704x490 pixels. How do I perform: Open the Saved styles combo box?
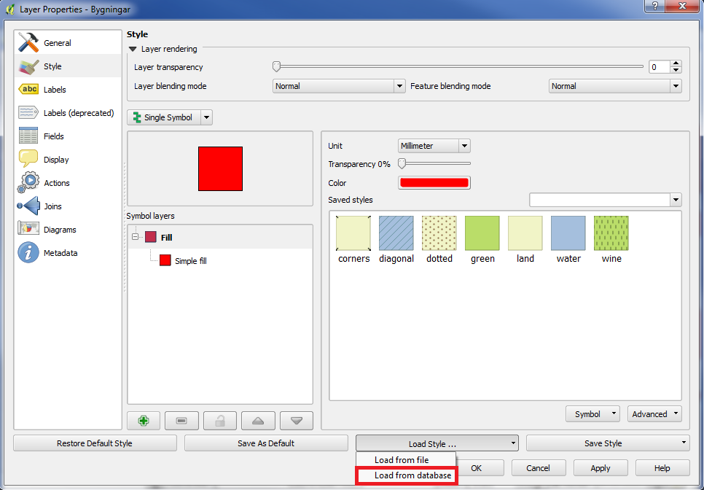click(605, 200)
